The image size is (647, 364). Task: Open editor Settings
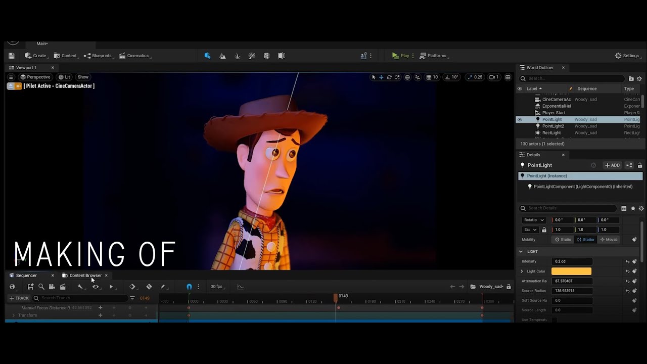point(627,56)
